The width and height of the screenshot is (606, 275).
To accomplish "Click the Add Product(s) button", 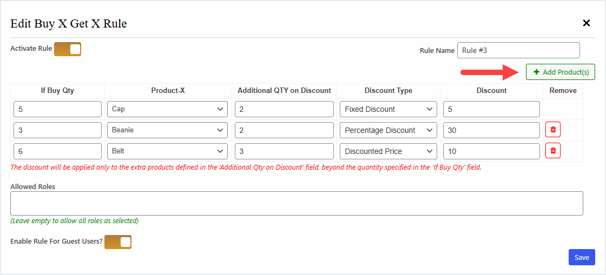I will click(560, 72).
